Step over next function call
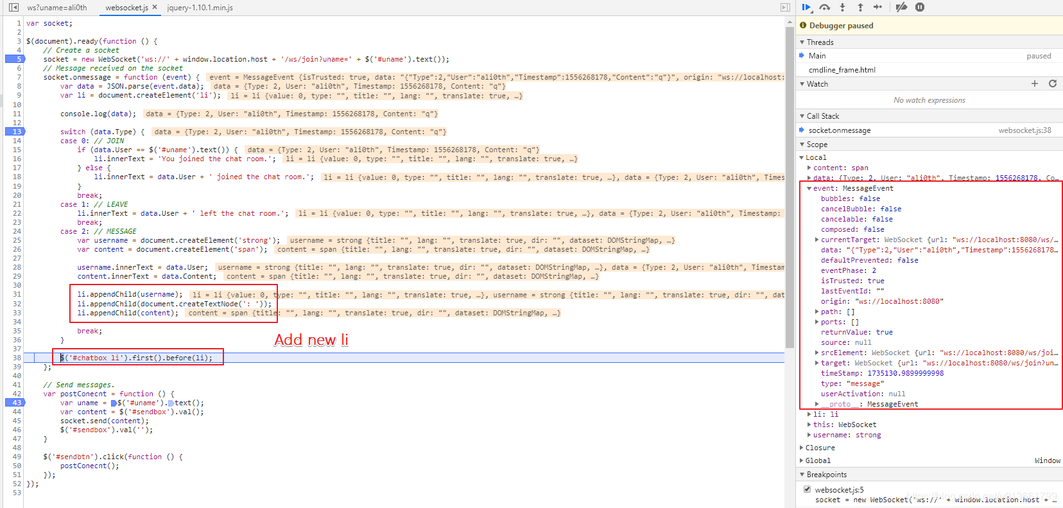The image size is (1063, 508). click(x=825, y=7)
